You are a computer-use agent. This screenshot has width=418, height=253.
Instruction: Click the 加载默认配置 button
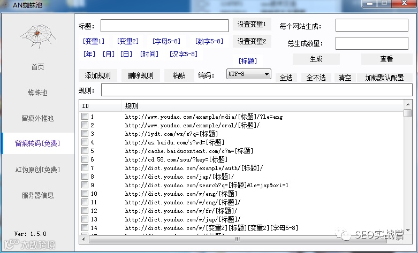coord(384,78)
